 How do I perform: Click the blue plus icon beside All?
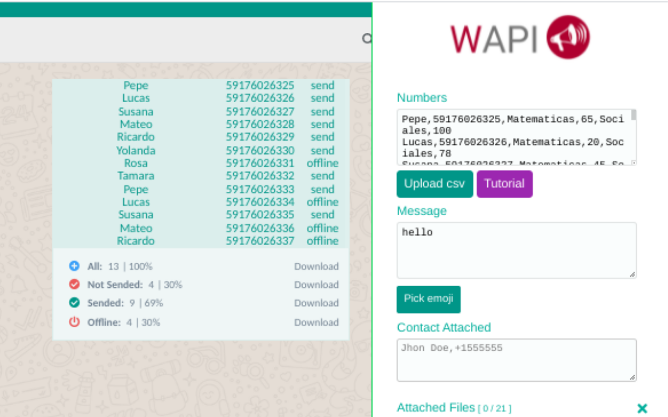[x=74, y=266]
